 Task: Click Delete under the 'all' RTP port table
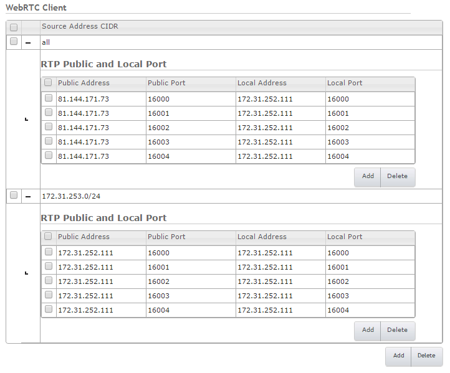[398, 177]
